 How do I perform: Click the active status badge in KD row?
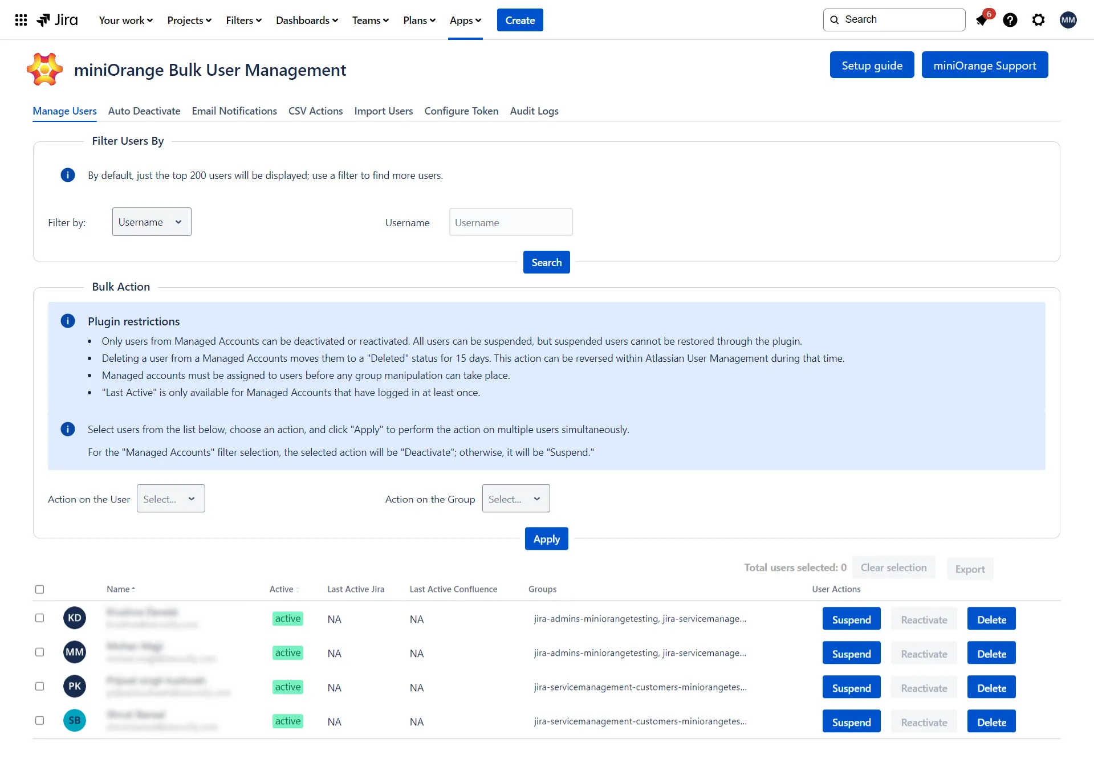[288, 618]
